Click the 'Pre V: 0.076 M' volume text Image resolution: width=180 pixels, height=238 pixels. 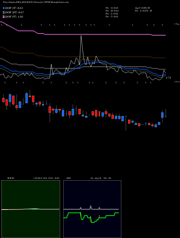[x=143, y=11]
